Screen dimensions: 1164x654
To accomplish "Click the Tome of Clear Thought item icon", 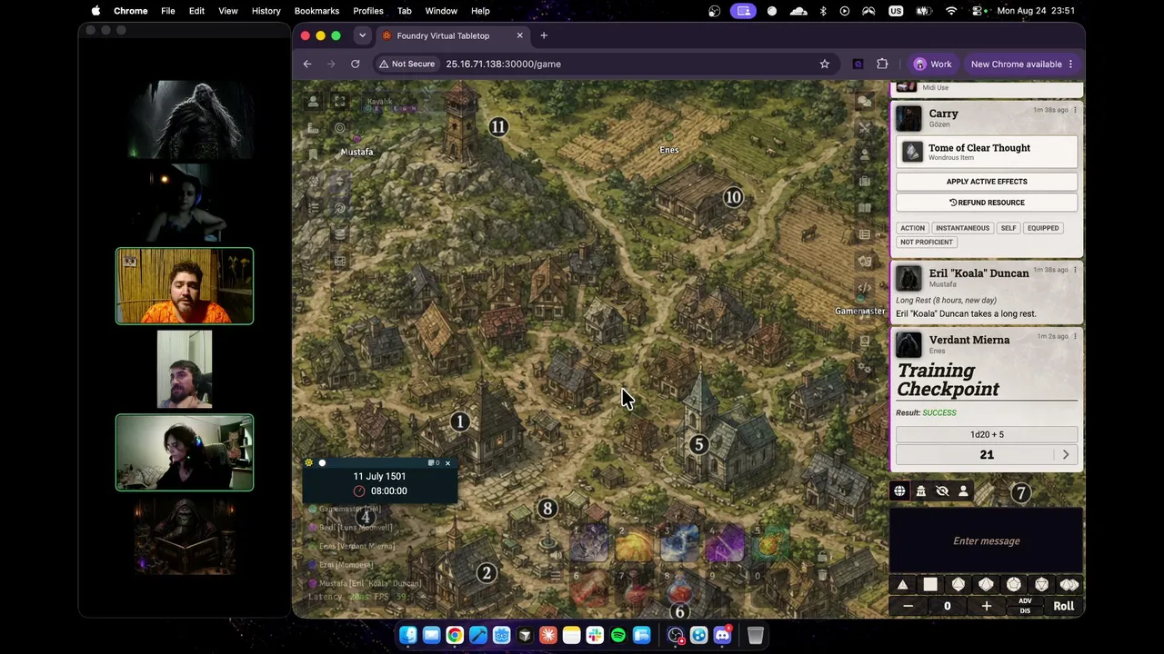I will [912, 152].
